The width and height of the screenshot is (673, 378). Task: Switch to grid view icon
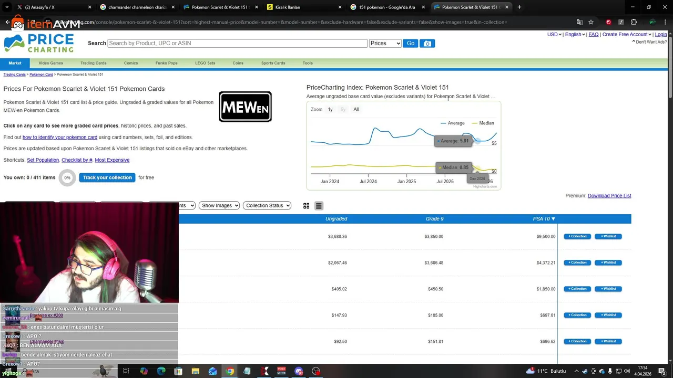[307, 206]
